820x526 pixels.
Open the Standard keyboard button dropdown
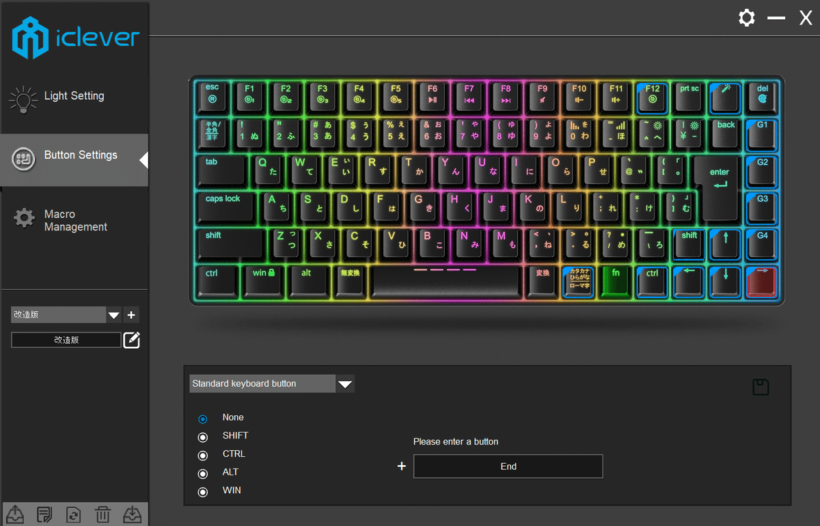tap(345, 384)
